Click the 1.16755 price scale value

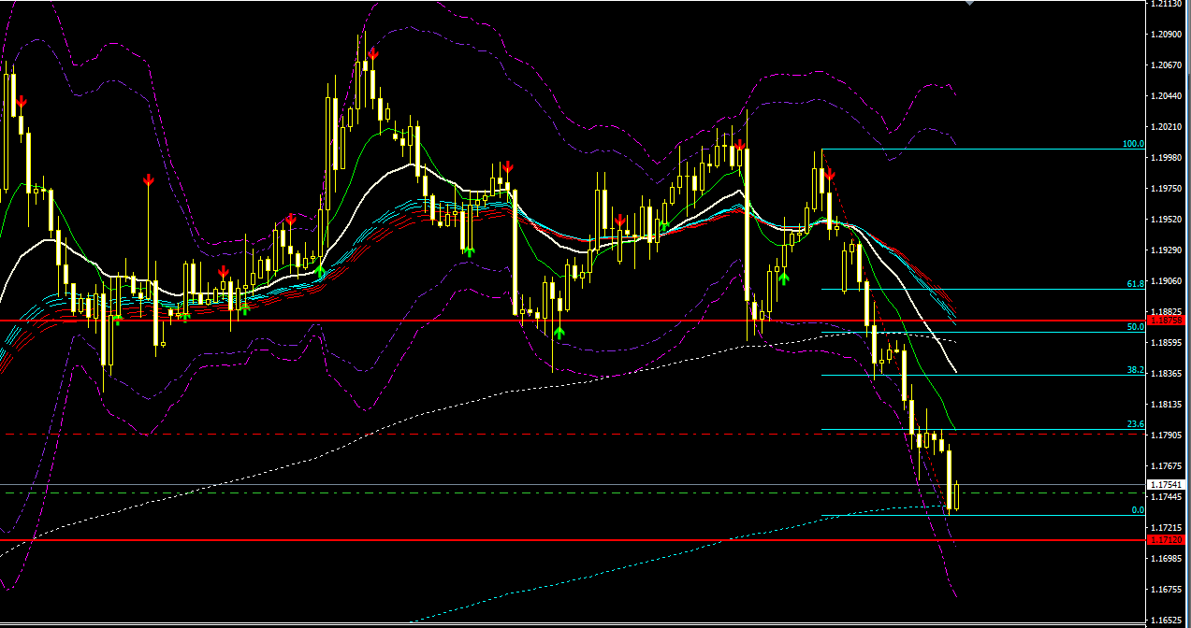tap(1166, 590)
